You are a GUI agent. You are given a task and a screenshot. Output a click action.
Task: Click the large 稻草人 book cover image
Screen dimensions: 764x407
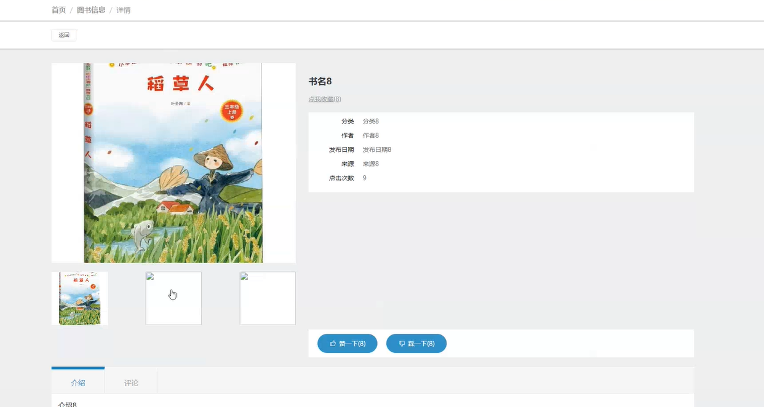173,163
